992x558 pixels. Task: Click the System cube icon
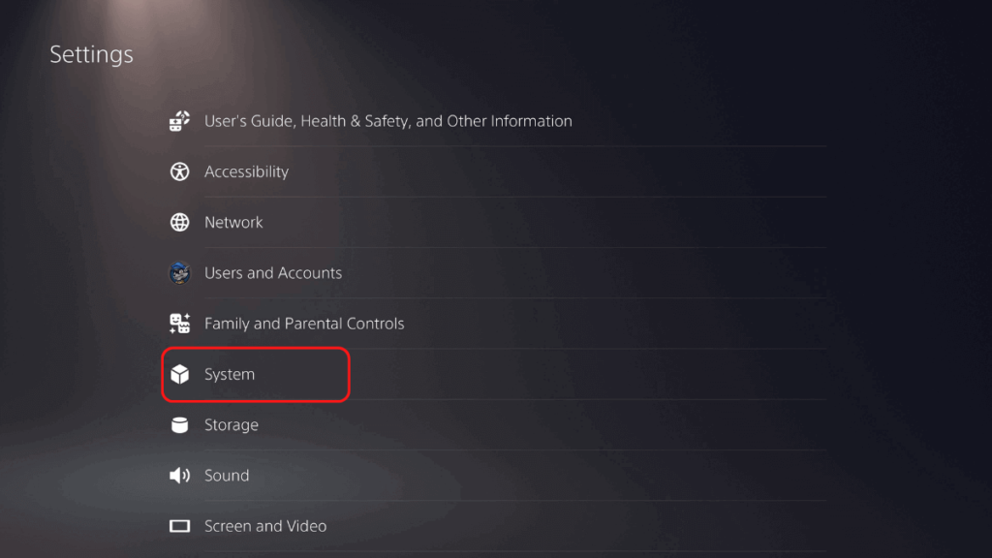coord(179,374)
